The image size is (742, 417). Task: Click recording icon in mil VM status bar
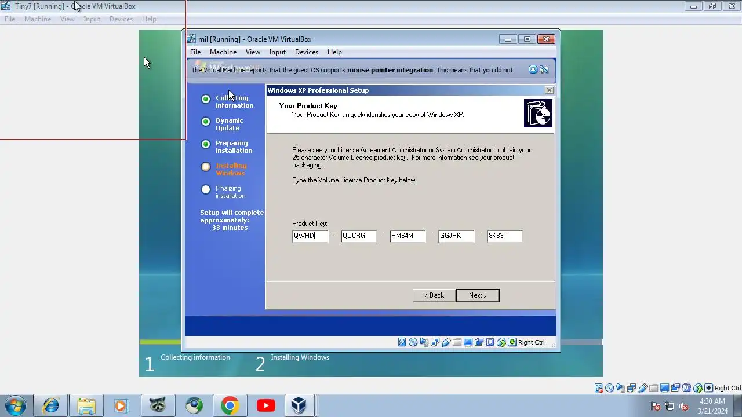(479, 342)
